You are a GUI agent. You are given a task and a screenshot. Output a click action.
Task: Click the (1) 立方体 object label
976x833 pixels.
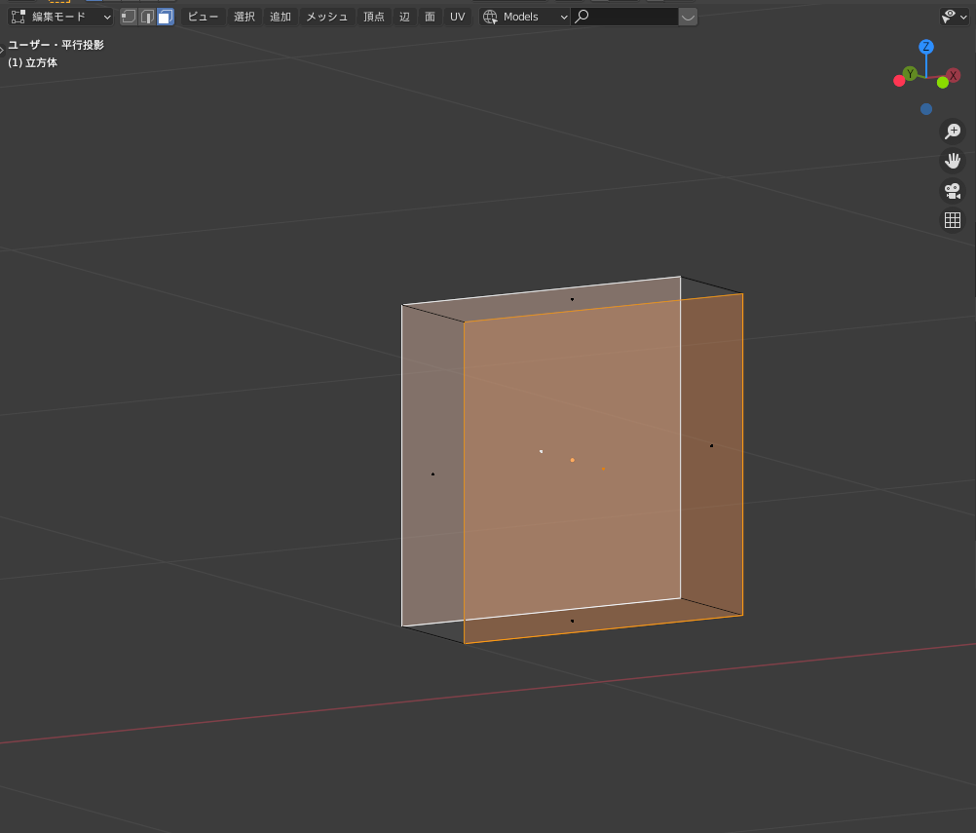[x=32, y=62]
